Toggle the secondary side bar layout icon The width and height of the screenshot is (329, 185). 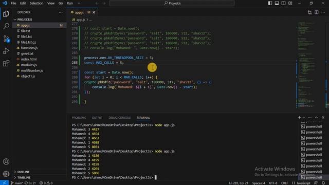pos(283,3)
